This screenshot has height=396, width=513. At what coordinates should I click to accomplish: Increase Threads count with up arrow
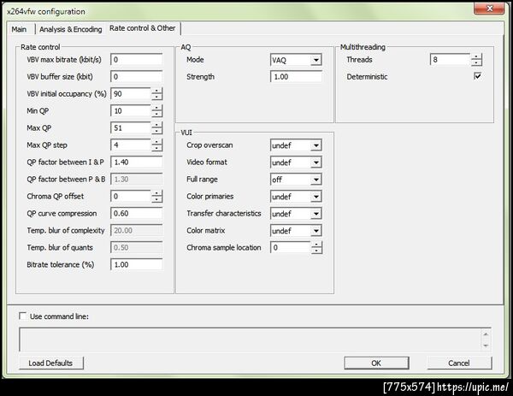pos(477,56)
